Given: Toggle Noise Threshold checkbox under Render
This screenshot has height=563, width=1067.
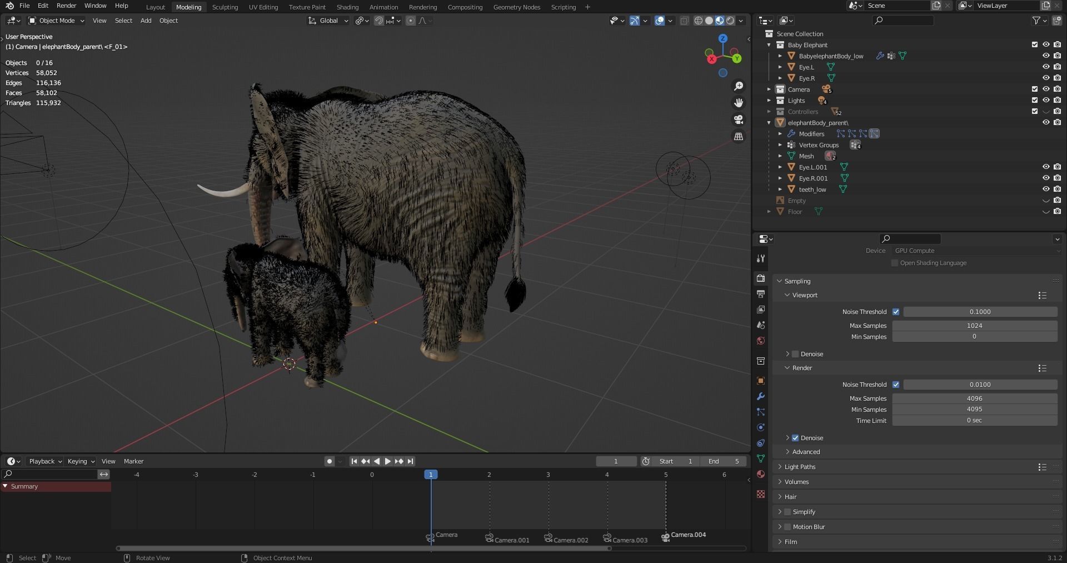Looking at the screenshot, I should 896,385.
